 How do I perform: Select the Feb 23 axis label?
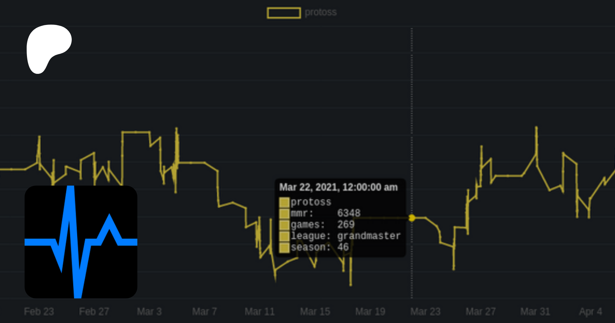[39, 312]
